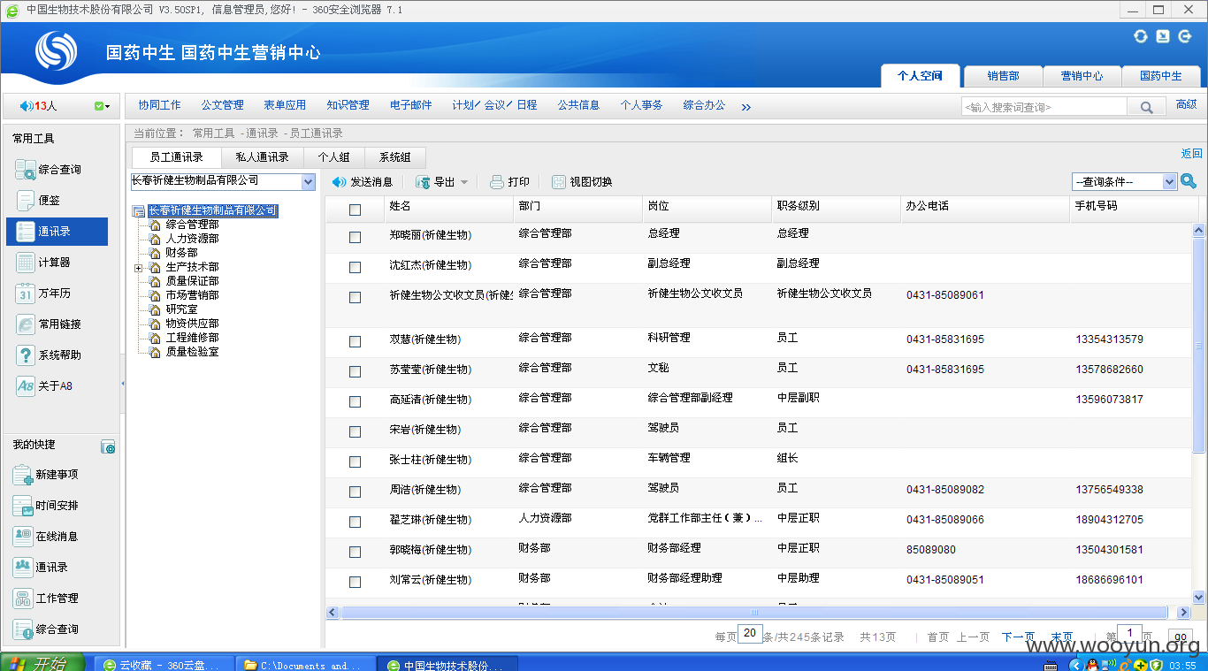Viewport: 1208px width, 671px height.
Task: Tick the checkbox for 沈红杰
Action: 355,267
